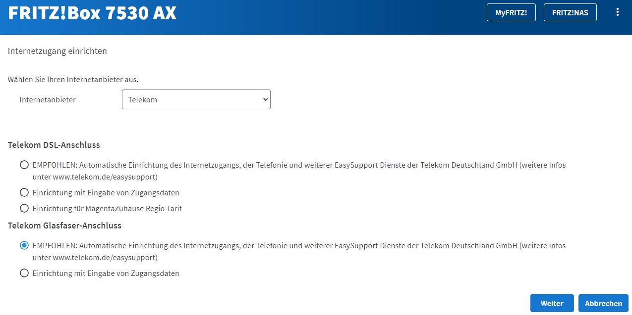Click the Abbrechen button

click(x=603, y=303)
